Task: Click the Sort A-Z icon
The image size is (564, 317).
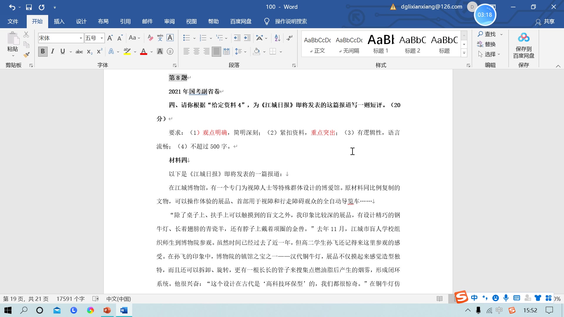Action: coord(277,38)
